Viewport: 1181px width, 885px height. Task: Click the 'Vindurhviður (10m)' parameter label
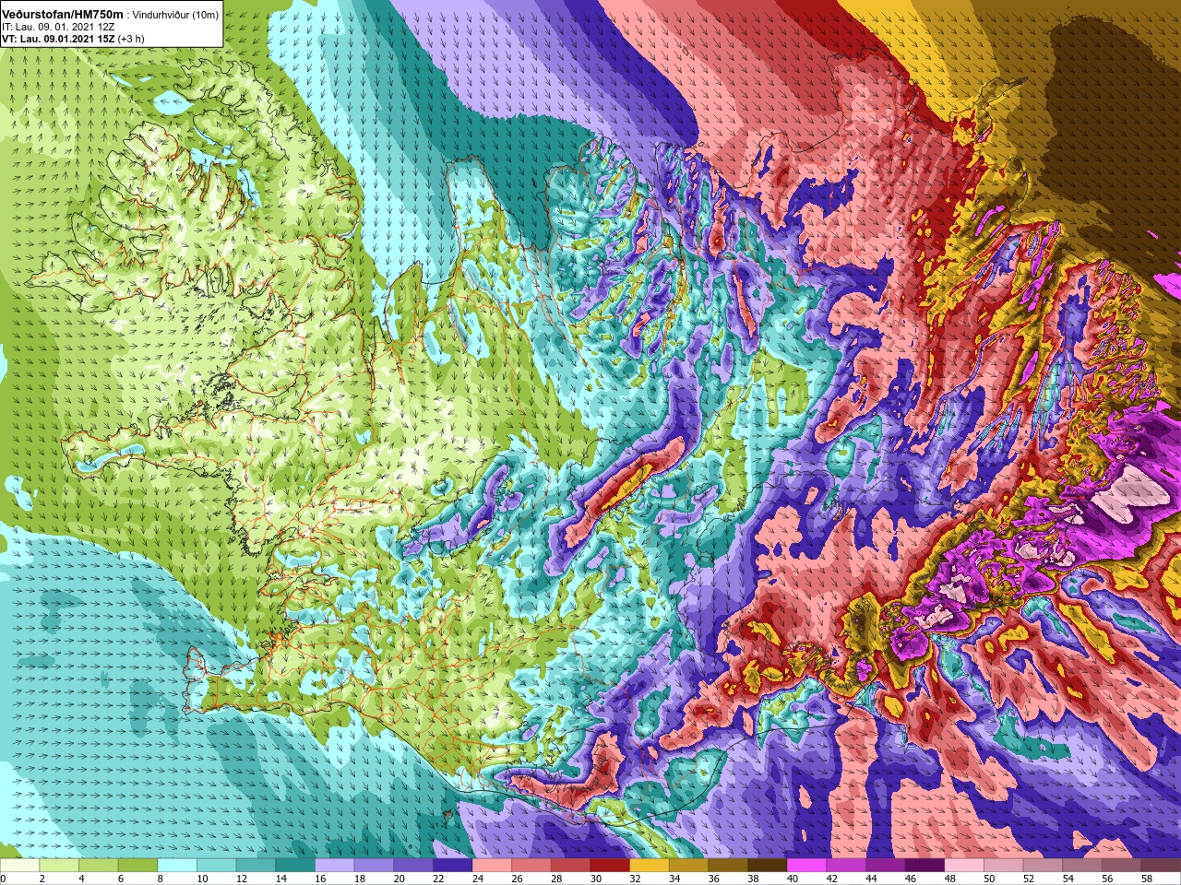pyautogui.click(x=177, y=15)
